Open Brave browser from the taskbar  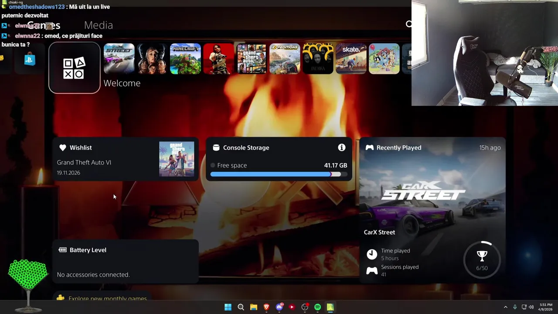click(x=266, y=307)
